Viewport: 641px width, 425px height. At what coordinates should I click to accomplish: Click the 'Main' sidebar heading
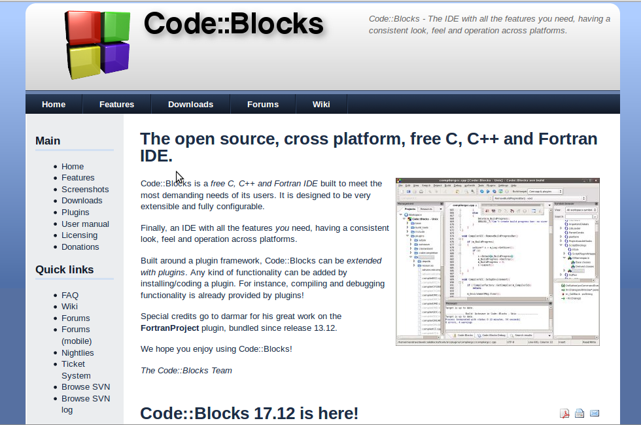pos(48,141)
